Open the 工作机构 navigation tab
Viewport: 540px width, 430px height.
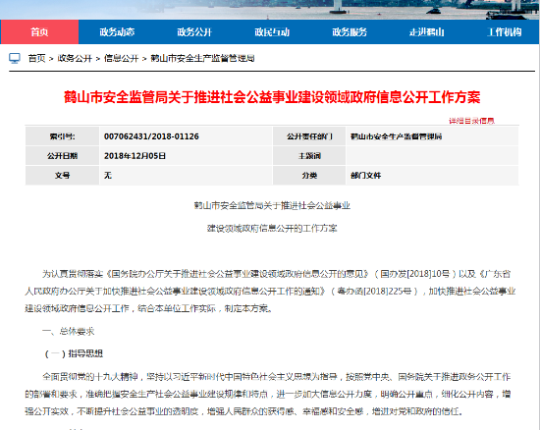[505, 32]
